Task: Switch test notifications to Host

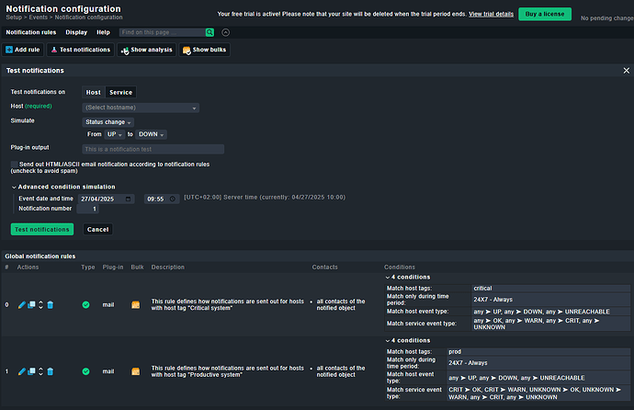Action: coord(94,92)
